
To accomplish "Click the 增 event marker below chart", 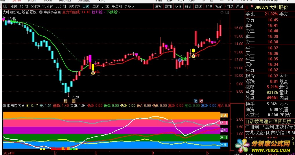I will tap(201, 101).
